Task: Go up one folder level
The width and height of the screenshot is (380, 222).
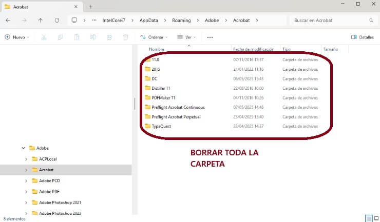Action: pyautogui.click(x=41, y=21)
